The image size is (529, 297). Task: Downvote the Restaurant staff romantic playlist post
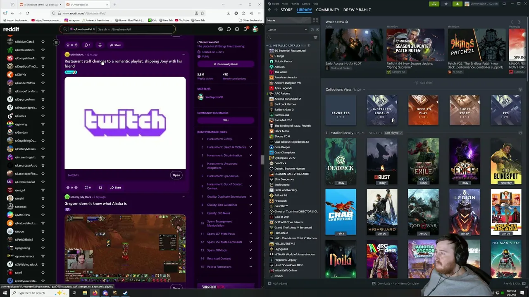76,187
